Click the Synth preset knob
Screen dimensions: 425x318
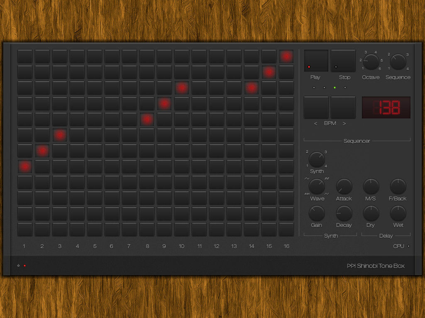(317, 159)
